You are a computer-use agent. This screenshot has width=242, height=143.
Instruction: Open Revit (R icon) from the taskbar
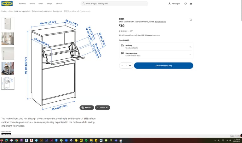tap(26, 140)
